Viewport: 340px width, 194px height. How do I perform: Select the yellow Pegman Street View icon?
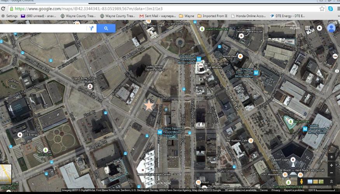coord(301,181)
